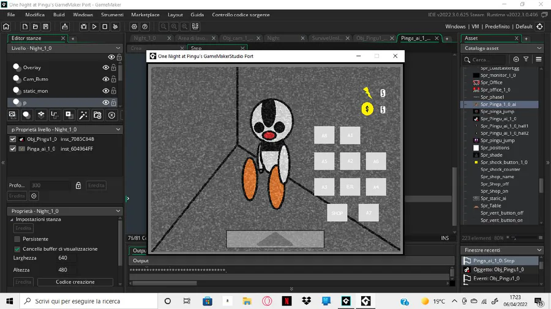551x309 pixels.
Task: Open Game Options with the gear icon
Action: 134,27
